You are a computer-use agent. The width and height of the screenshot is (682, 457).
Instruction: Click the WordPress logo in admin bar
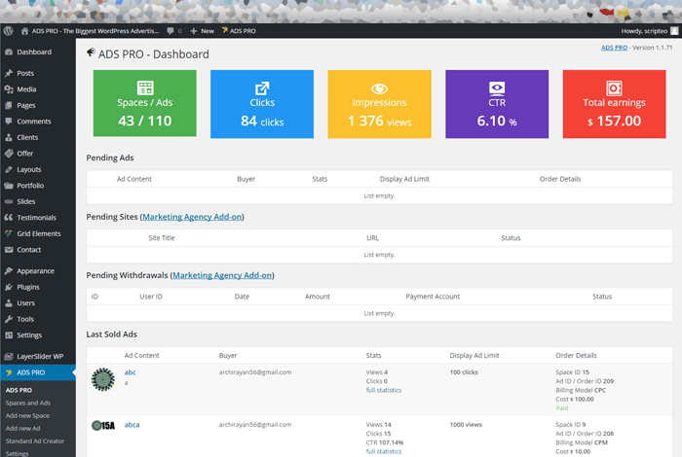8,31
